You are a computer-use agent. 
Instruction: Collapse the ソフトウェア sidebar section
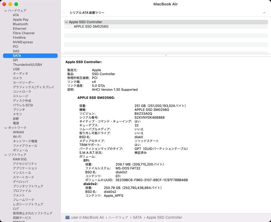coord(5,155)
